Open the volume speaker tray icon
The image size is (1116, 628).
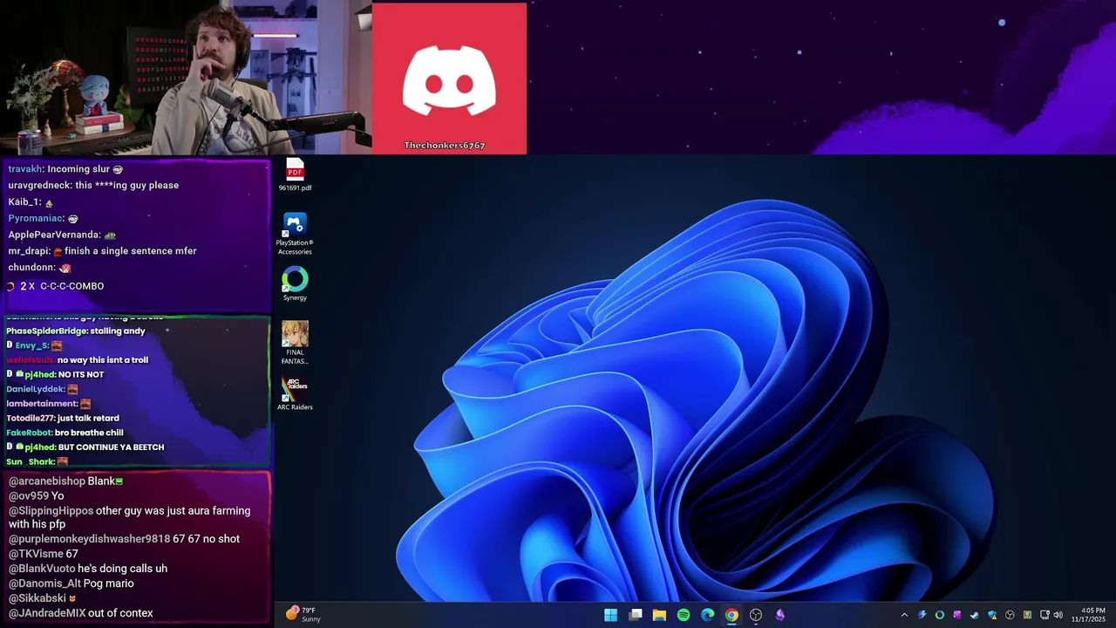1058,615
